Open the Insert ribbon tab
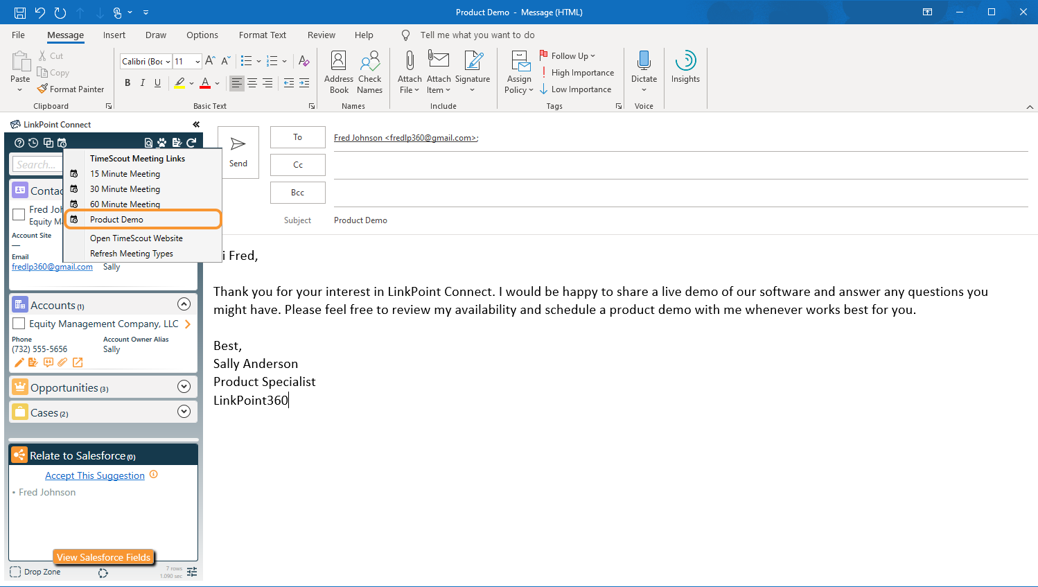Viewport: 1038px width, 587px height. point(114,35)
